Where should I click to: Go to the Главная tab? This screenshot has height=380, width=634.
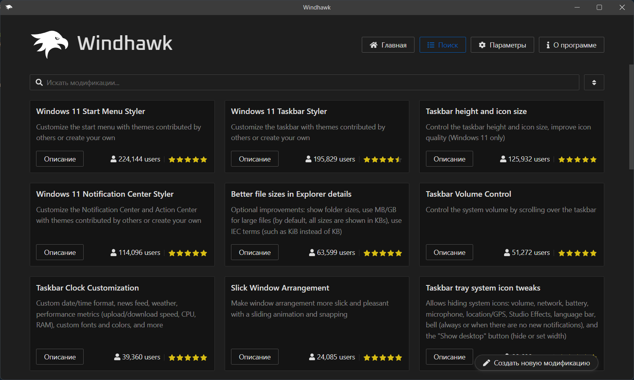(x=388, y=45)
